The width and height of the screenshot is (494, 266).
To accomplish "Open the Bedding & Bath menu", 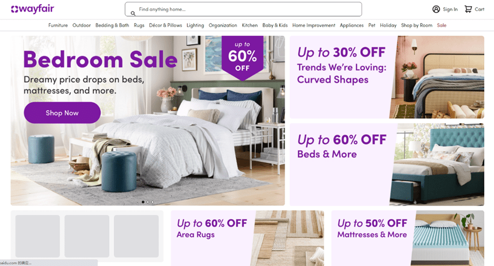I will pyautogui.click(x=112, y=25).
